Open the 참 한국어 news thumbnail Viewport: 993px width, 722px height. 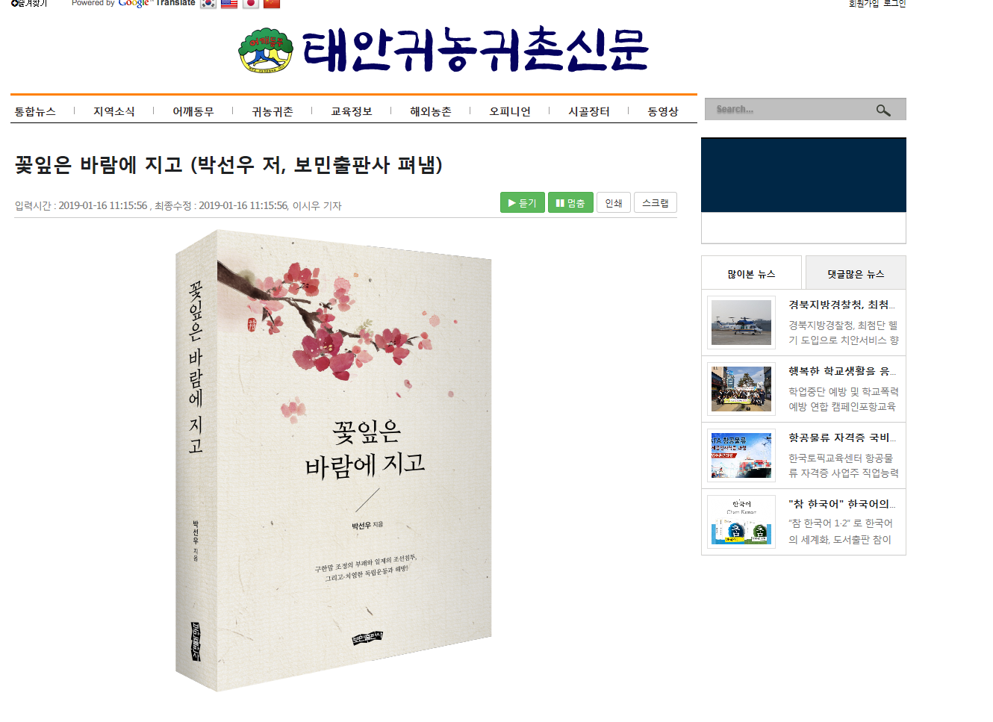741,522
